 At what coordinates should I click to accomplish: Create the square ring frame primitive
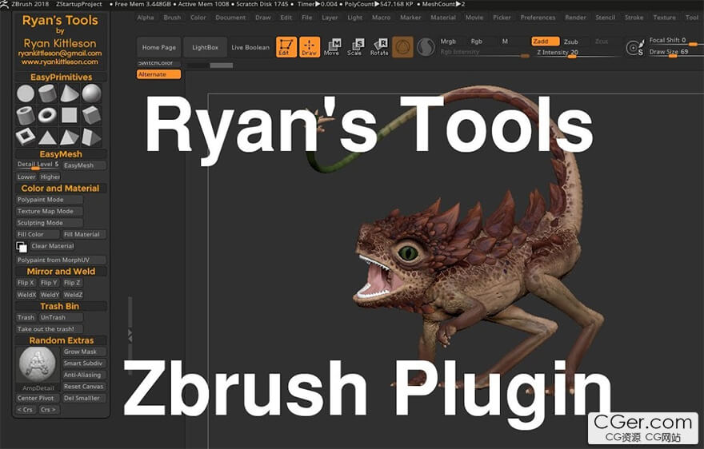coord(26,137)
